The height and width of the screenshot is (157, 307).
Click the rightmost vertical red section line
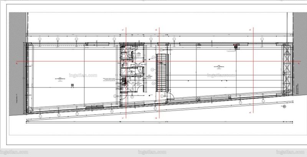pyautogui.click(x=253, y=70)
